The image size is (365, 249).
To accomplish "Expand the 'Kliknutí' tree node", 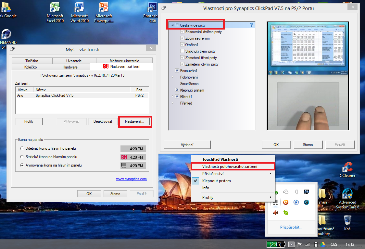I will click(172, 96).
